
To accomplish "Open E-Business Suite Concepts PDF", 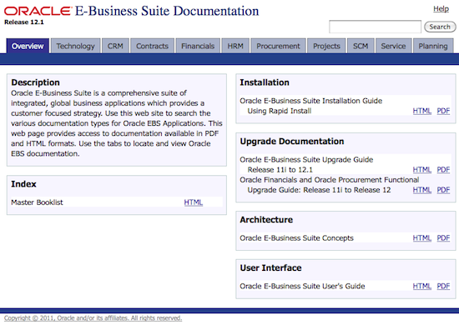I will click(443, 237).
